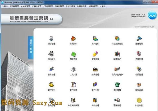Open the 会员管理 icon
The width and height of the screenshot is (158, 111).
point(139,69)
